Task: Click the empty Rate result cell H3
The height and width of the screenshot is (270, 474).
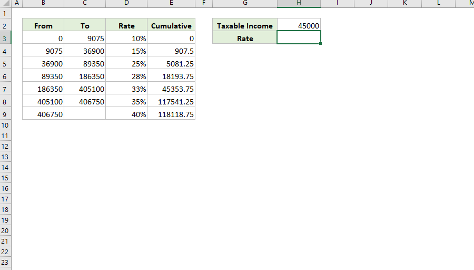Action: click(299, 38)
